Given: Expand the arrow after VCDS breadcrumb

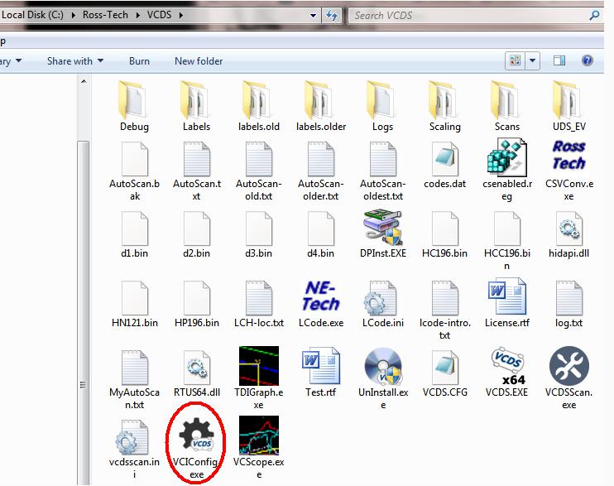Looking at the screenshot, I should click(x=181, y=15).
